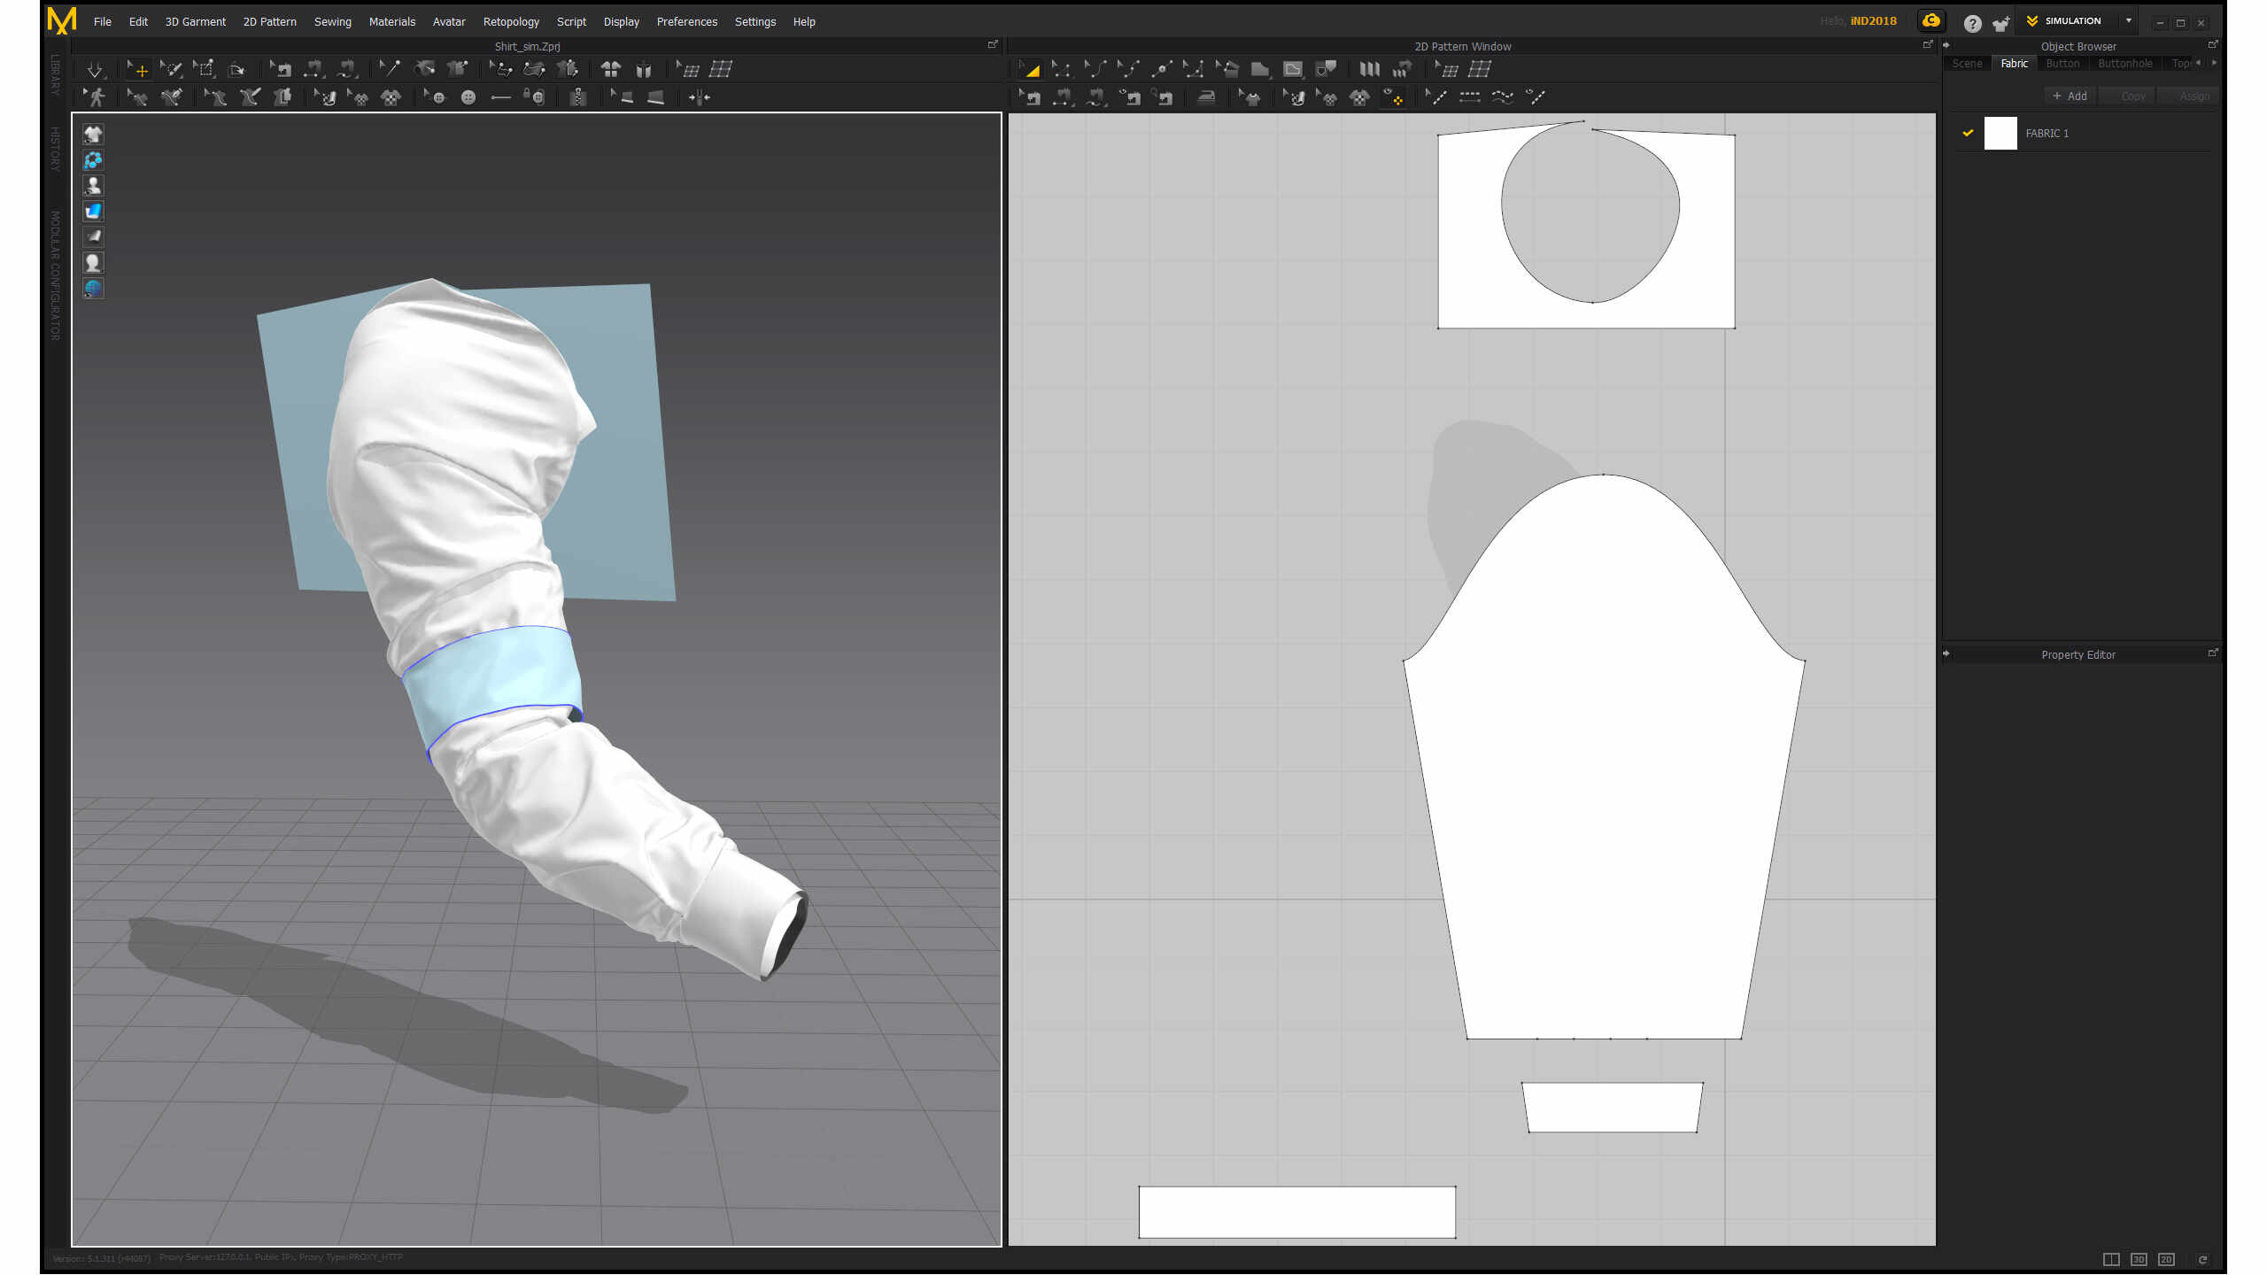
Task: Collapse the Property Editor panel arrow
Action: [1946, 653]
